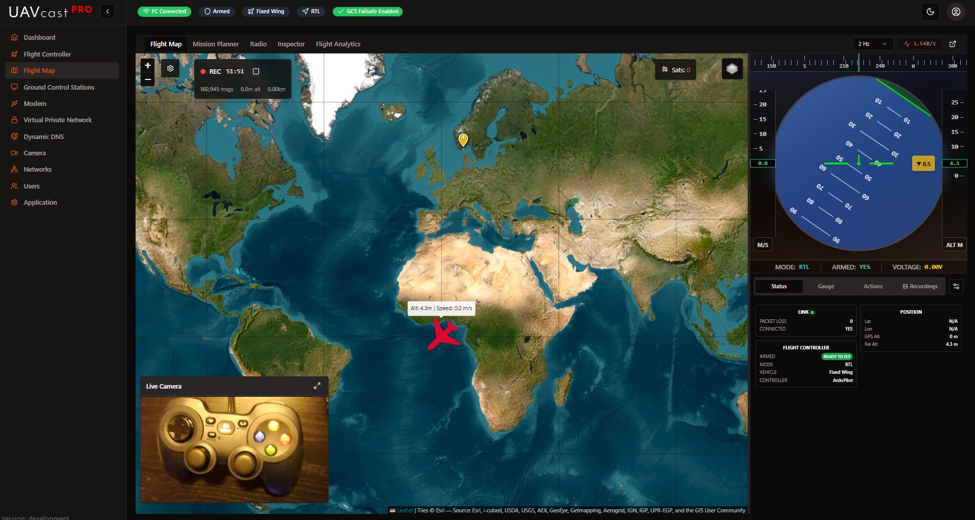Image resolution: width=975 pixels, height=520 pixels.
Task: Stop the flight recording
Action: click(x=256, y=72)
